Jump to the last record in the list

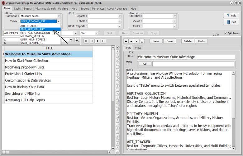pyautogui.click(x=103, y=41)
